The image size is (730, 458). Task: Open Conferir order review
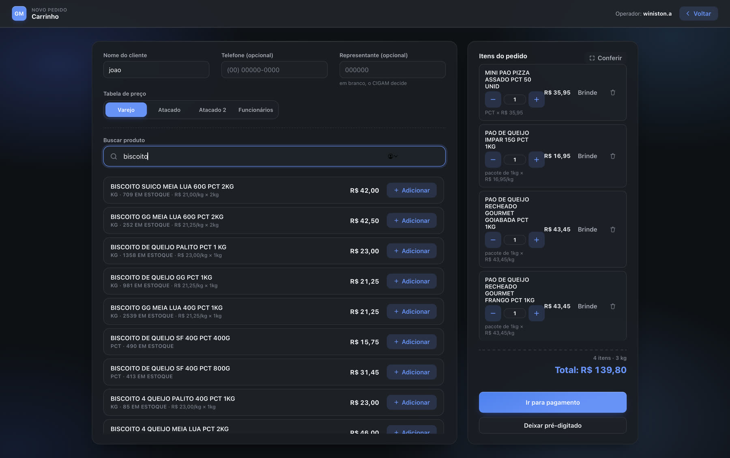[x=605, y=58]
